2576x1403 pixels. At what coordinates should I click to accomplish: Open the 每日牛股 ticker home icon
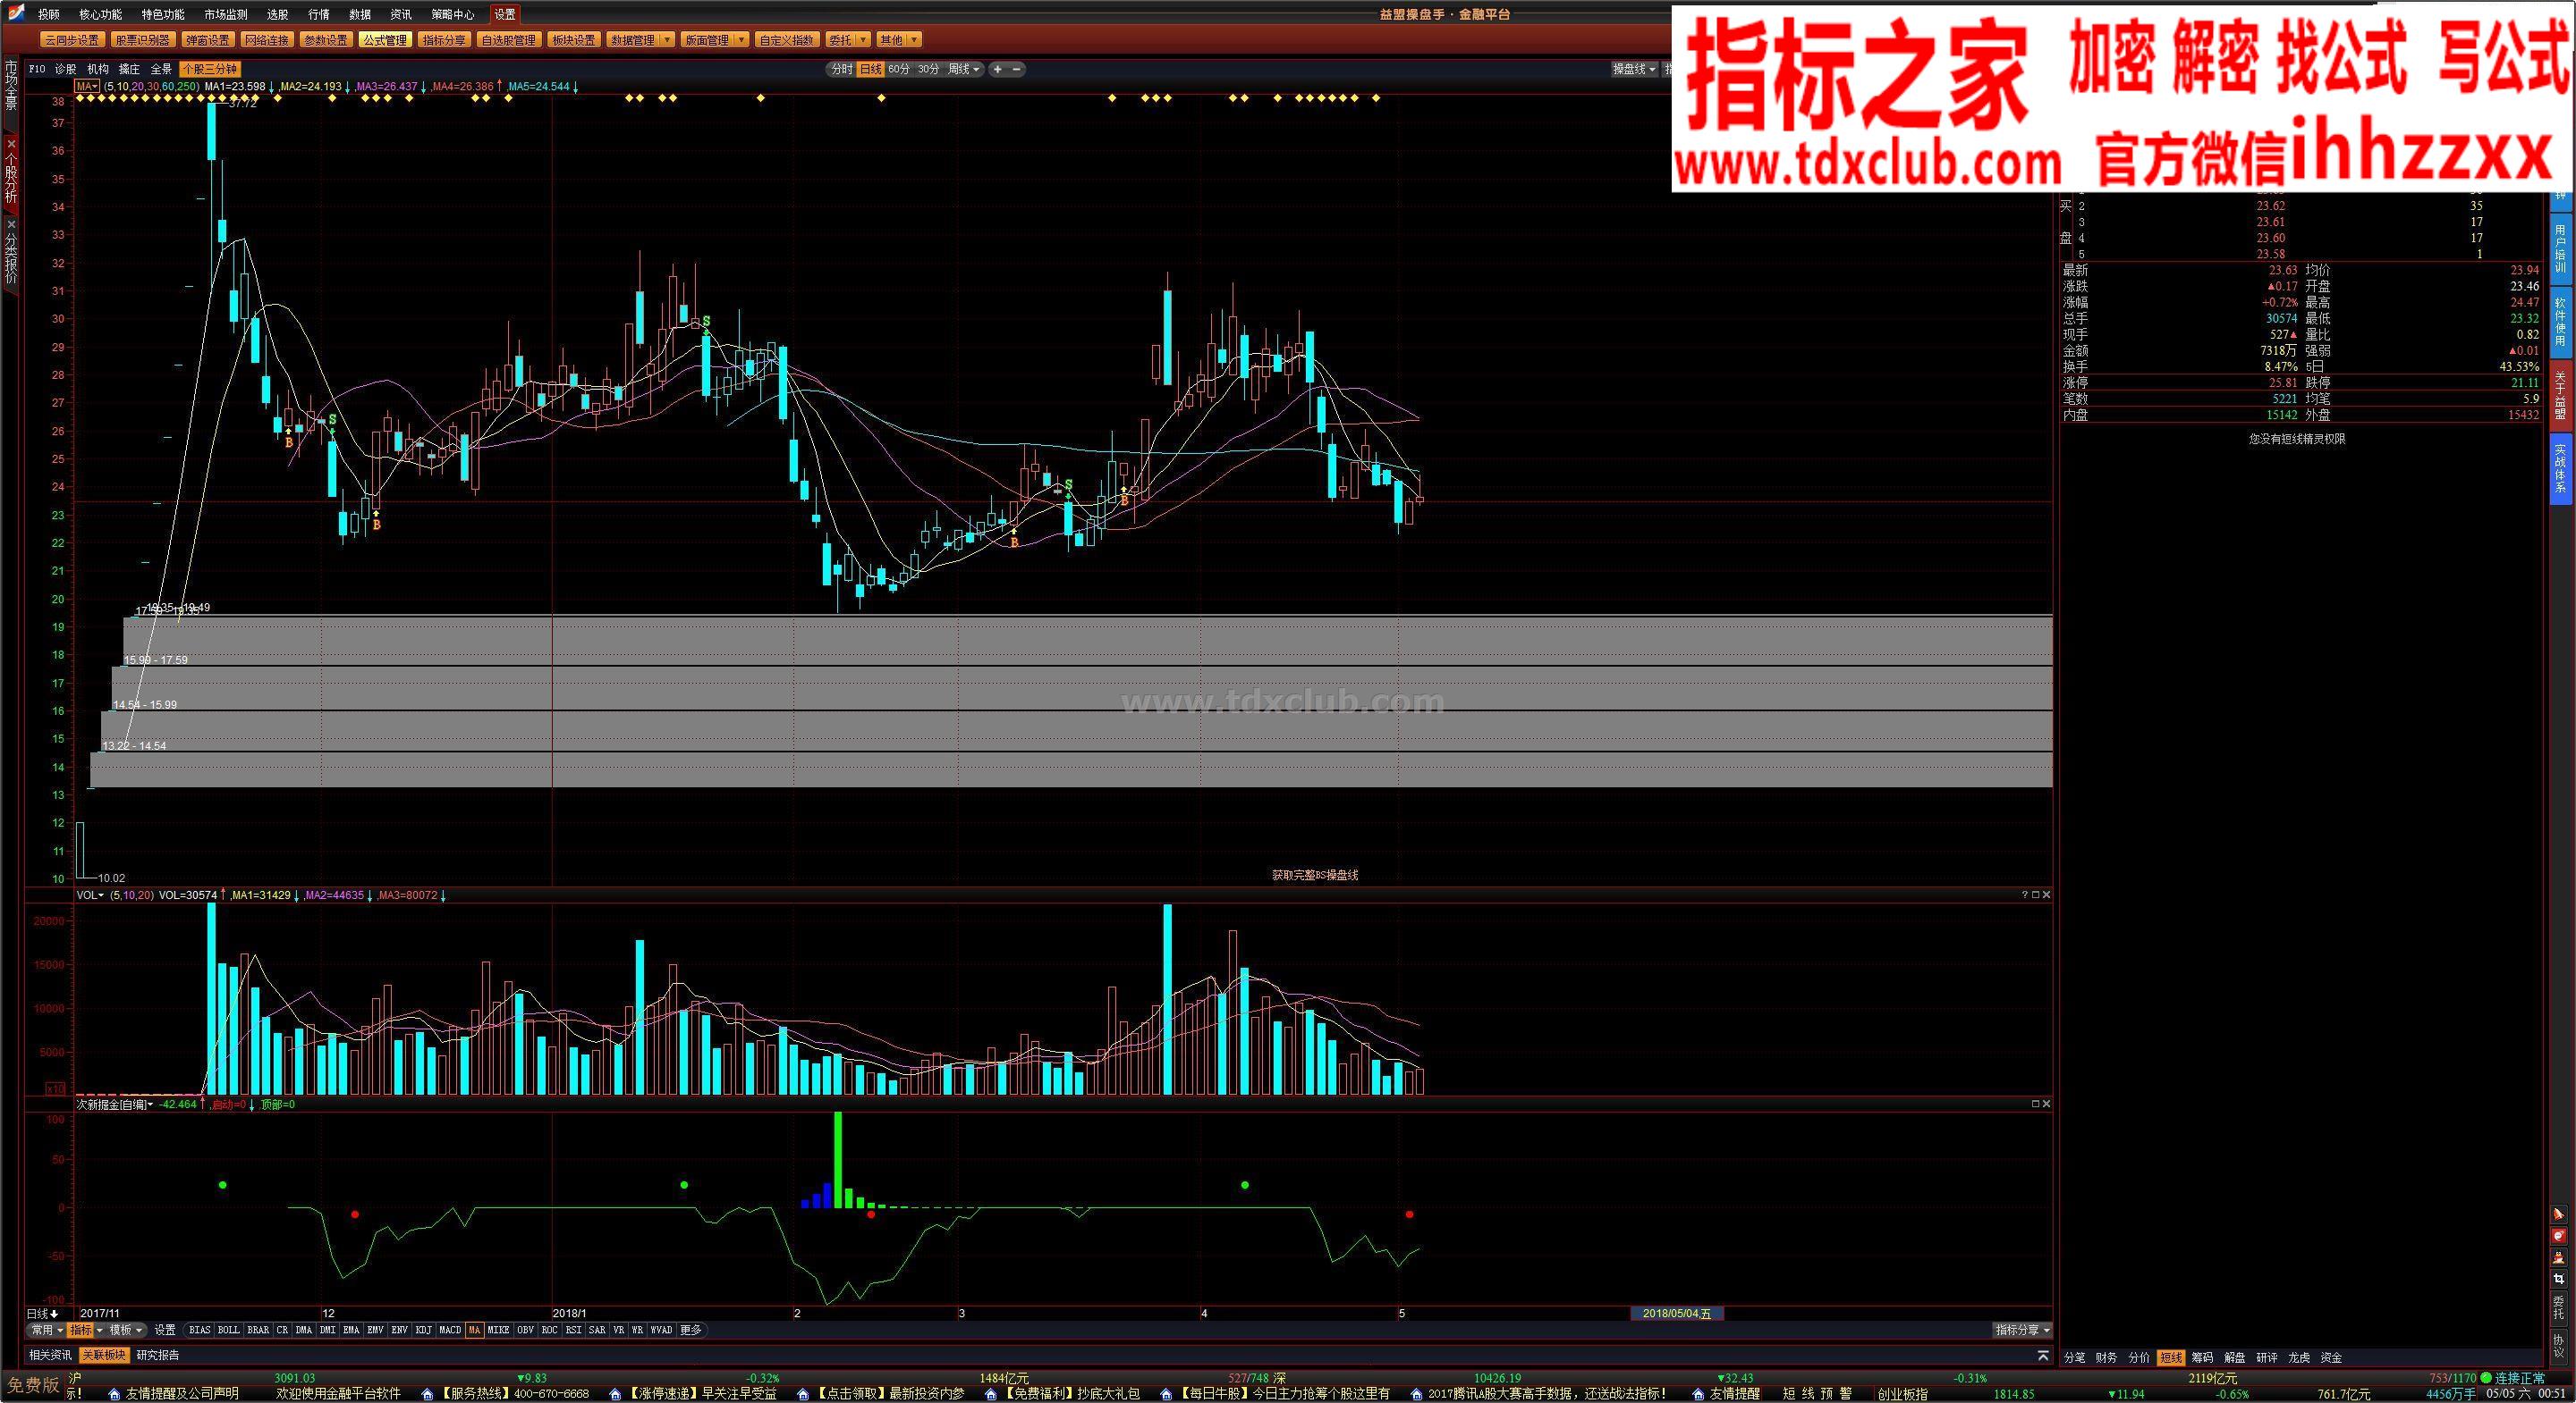(1166, 1394)
